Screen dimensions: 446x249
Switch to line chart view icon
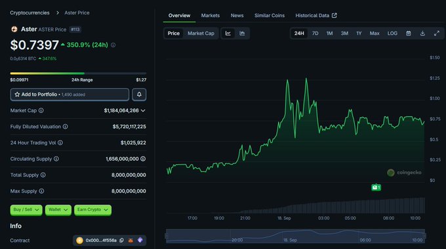pyautogui.click(x=228, y=34)
